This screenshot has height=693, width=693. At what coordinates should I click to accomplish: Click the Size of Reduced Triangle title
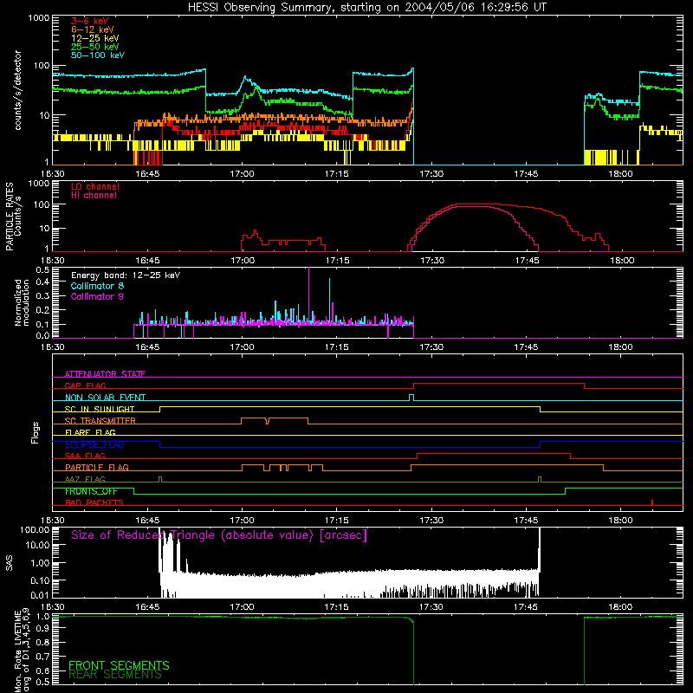pos(219,535)
